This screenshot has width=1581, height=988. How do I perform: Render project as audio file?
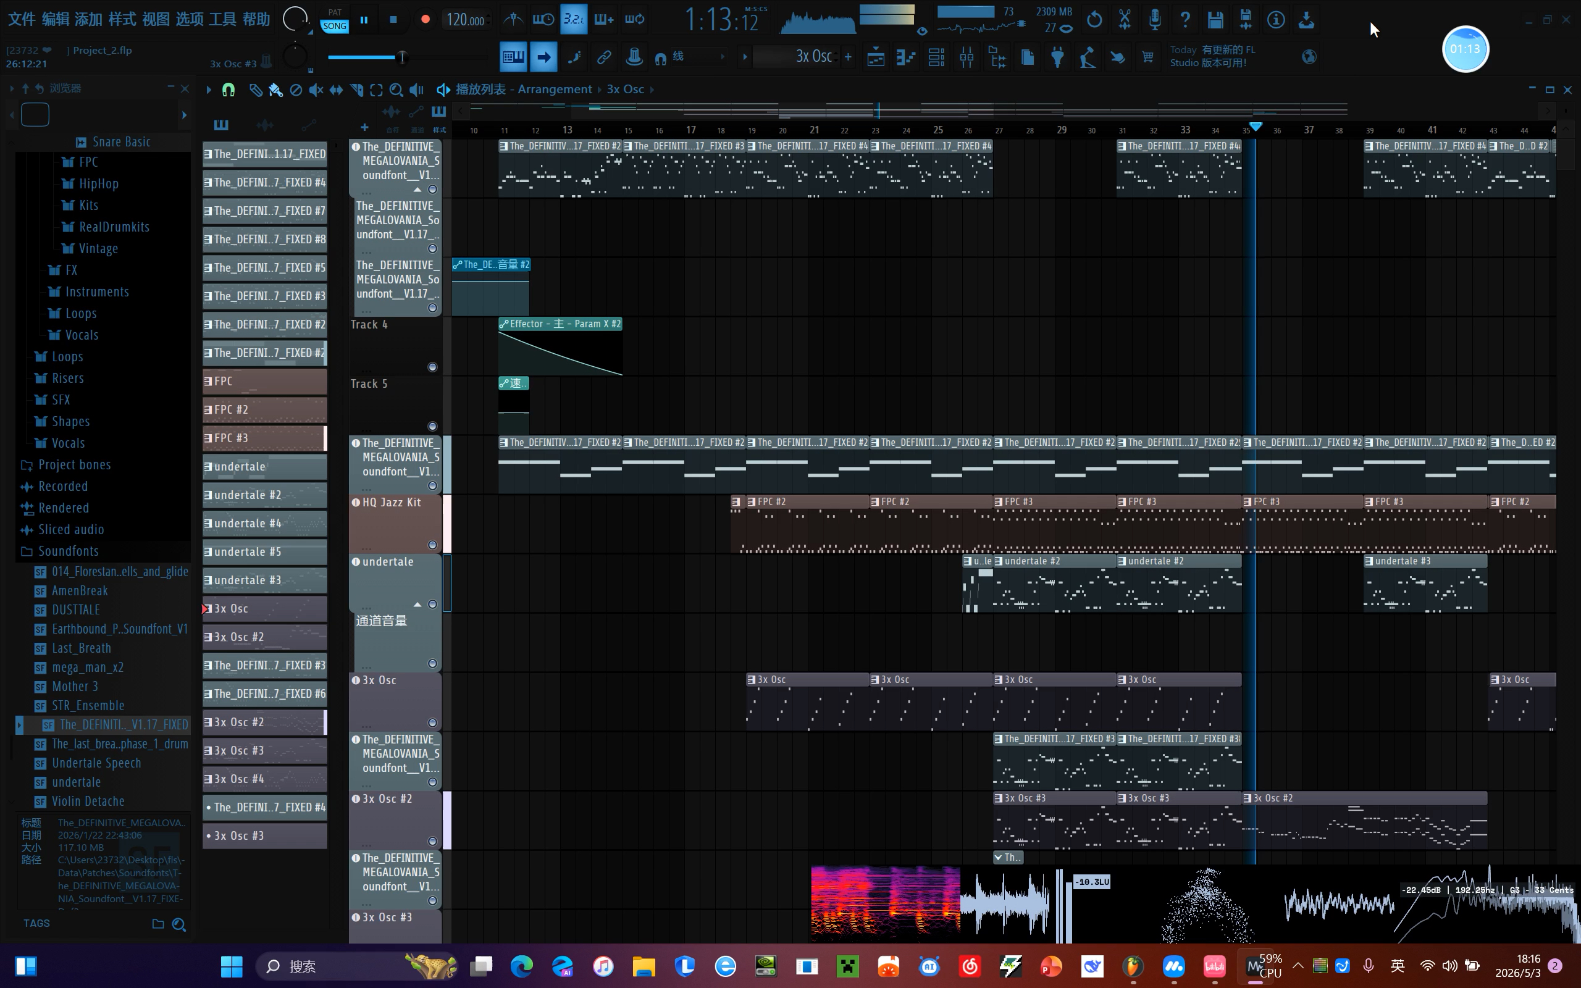(1246, 20)
